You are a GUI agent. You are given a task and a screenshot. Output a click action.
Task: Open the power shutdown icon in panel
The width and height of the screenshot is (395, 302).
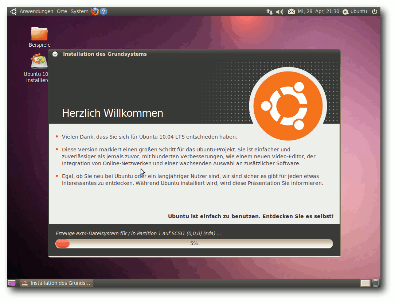click(375, 11)
